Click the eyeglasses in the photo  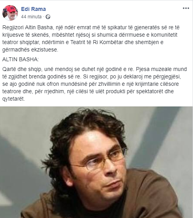(x=99, y=159)
